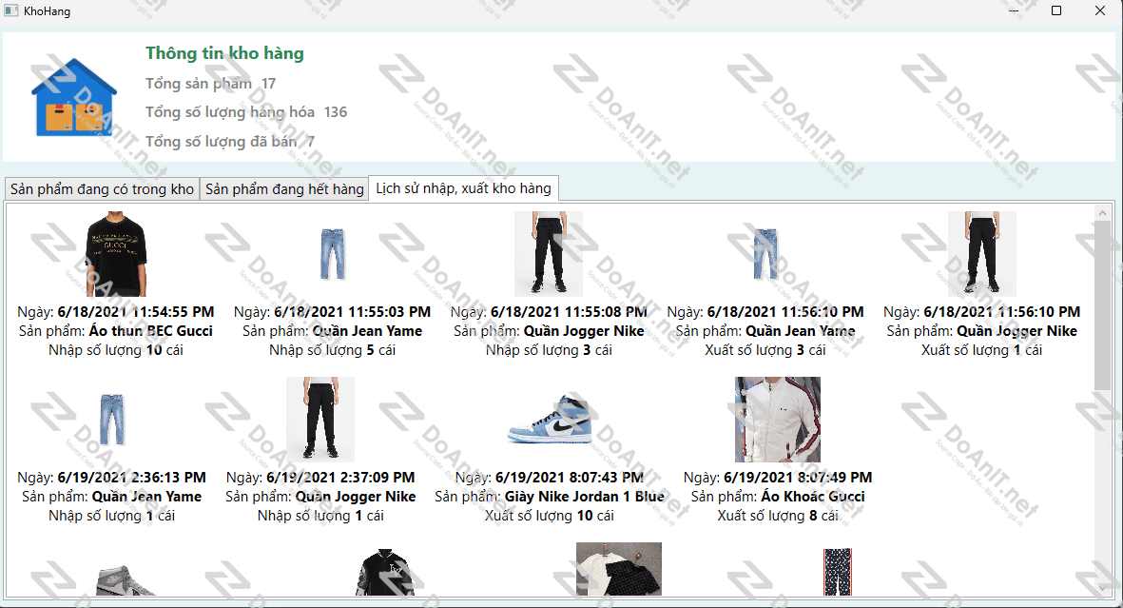Click the black Gucci t-shirt thumbnail
This screenshot has height=608, width=1123.
[116, 254]
